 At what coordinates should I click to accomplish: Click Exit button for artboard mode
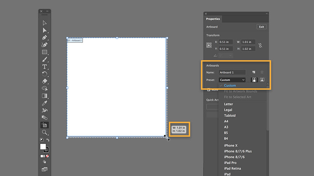(262, 27)
